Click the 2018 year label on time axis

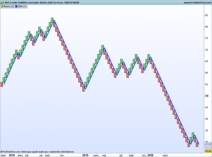tap(12, 155)
